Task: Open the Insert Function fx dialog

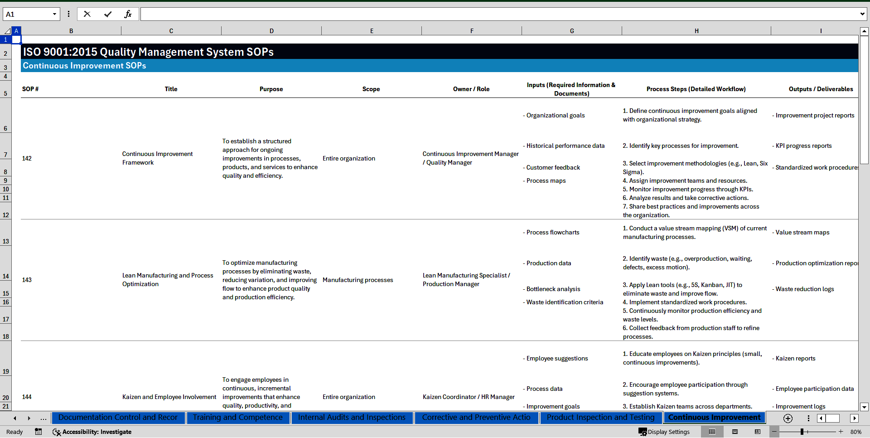Action: pos(128,14)
